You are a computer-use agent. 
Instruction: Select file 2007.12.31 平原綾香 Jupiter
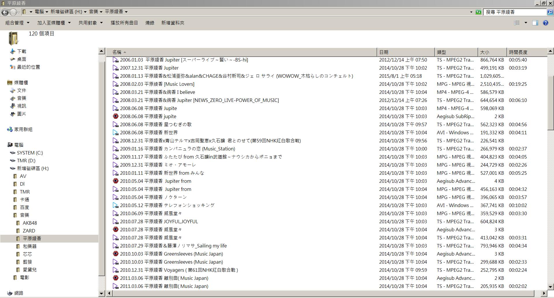coord(149,68)
